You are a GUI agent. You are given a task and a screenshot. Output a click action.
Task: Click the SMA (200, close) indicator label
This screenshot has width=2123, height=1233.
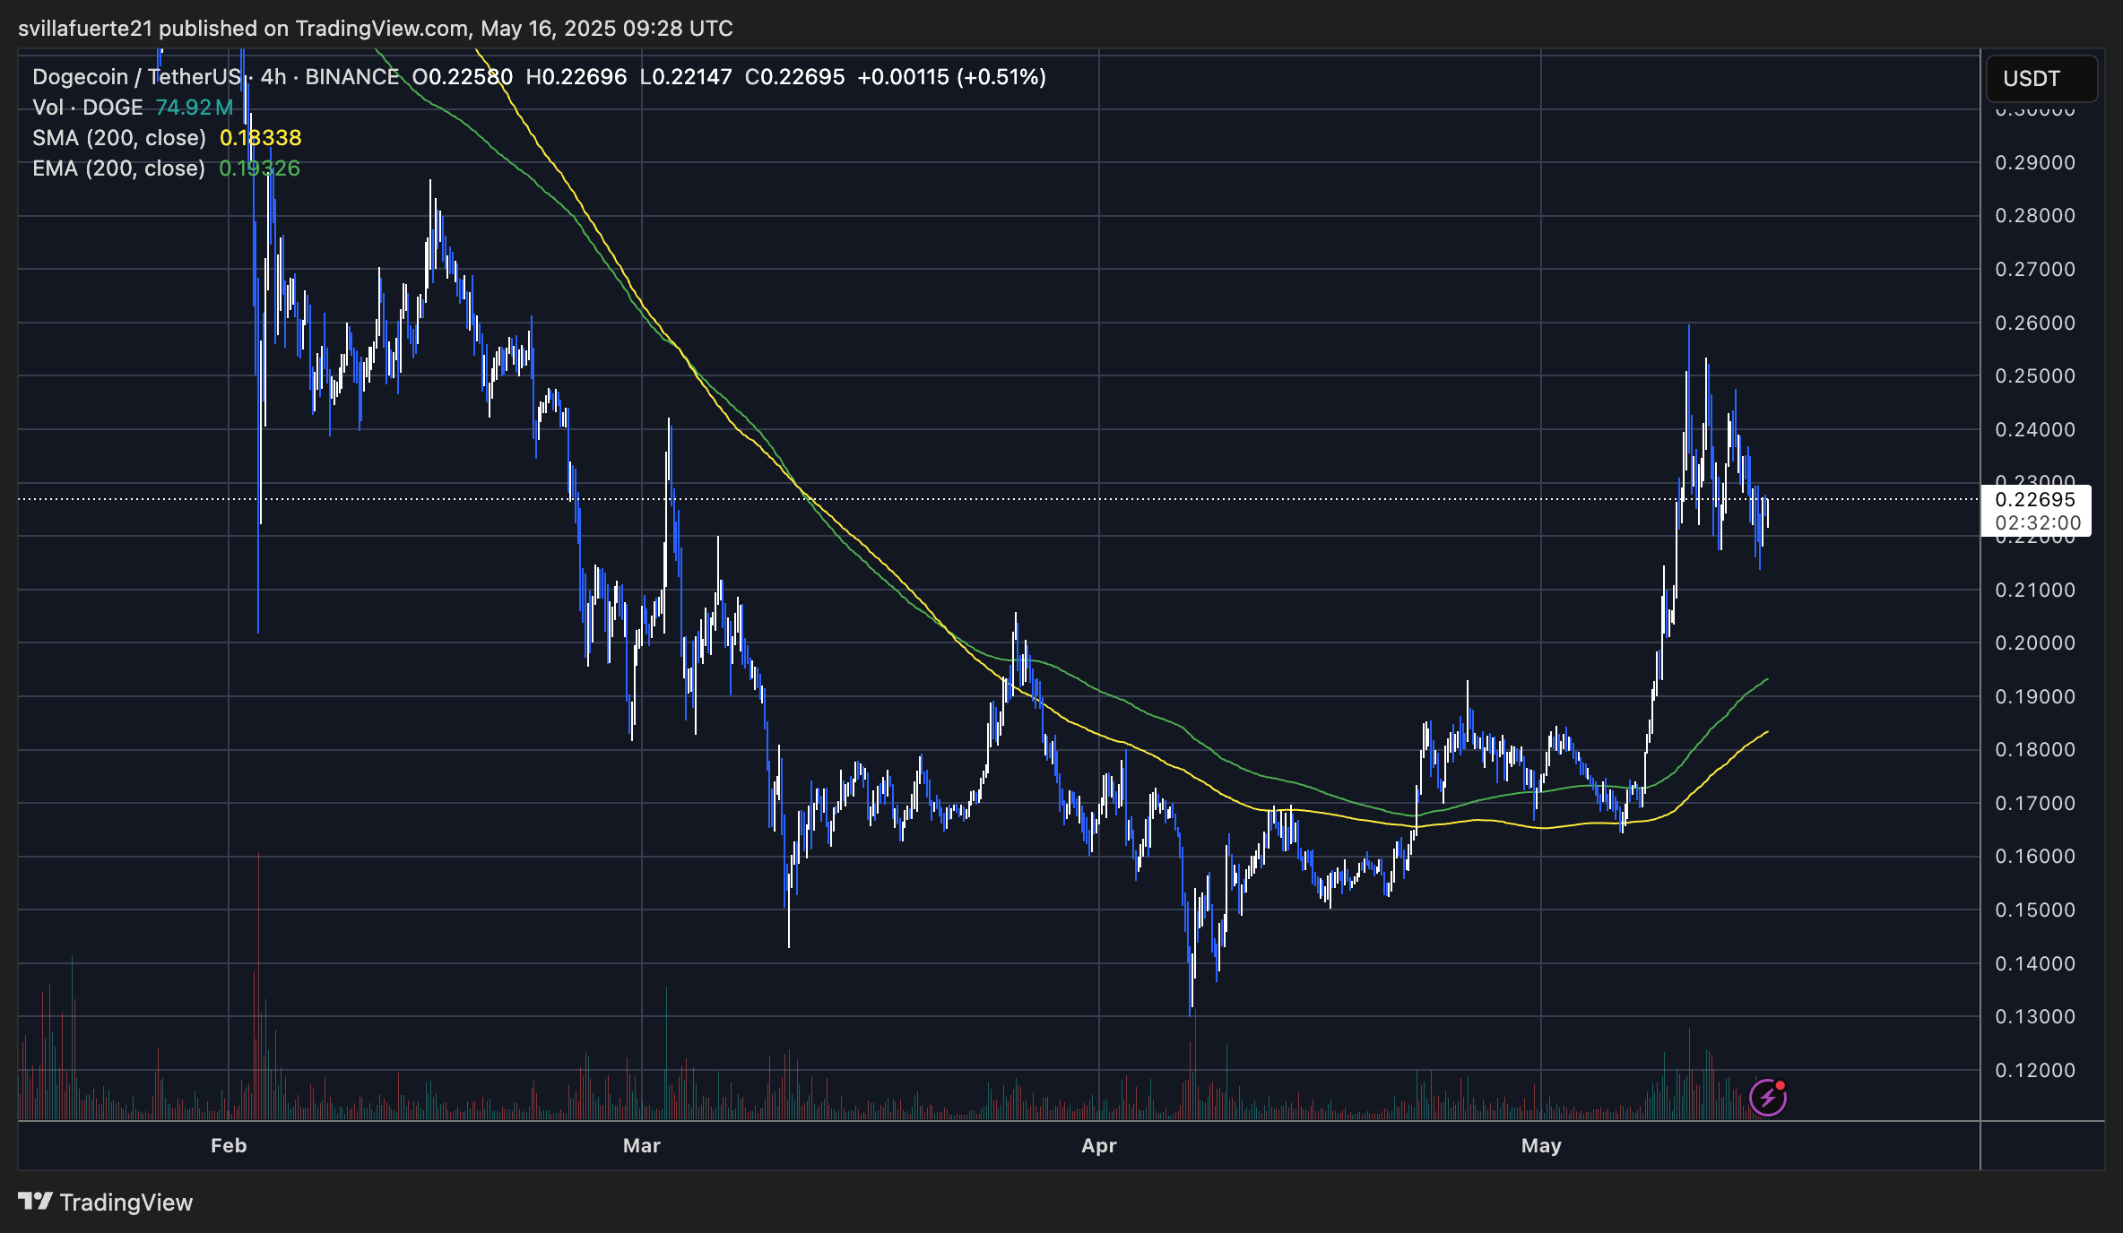click(x=117, y=137)
